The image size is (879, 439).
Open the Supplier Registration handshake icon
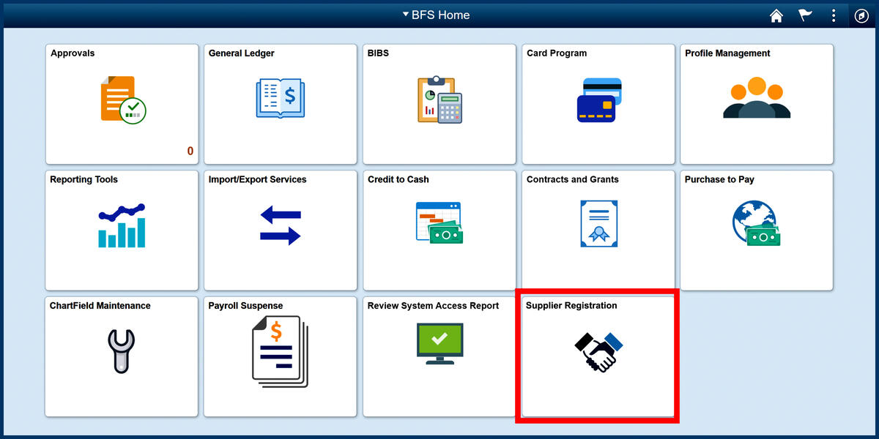pyautogui.click(x=598, y=351)
